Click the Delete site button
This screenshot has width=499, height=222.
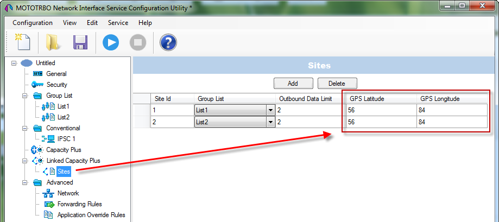coord(337,84)
